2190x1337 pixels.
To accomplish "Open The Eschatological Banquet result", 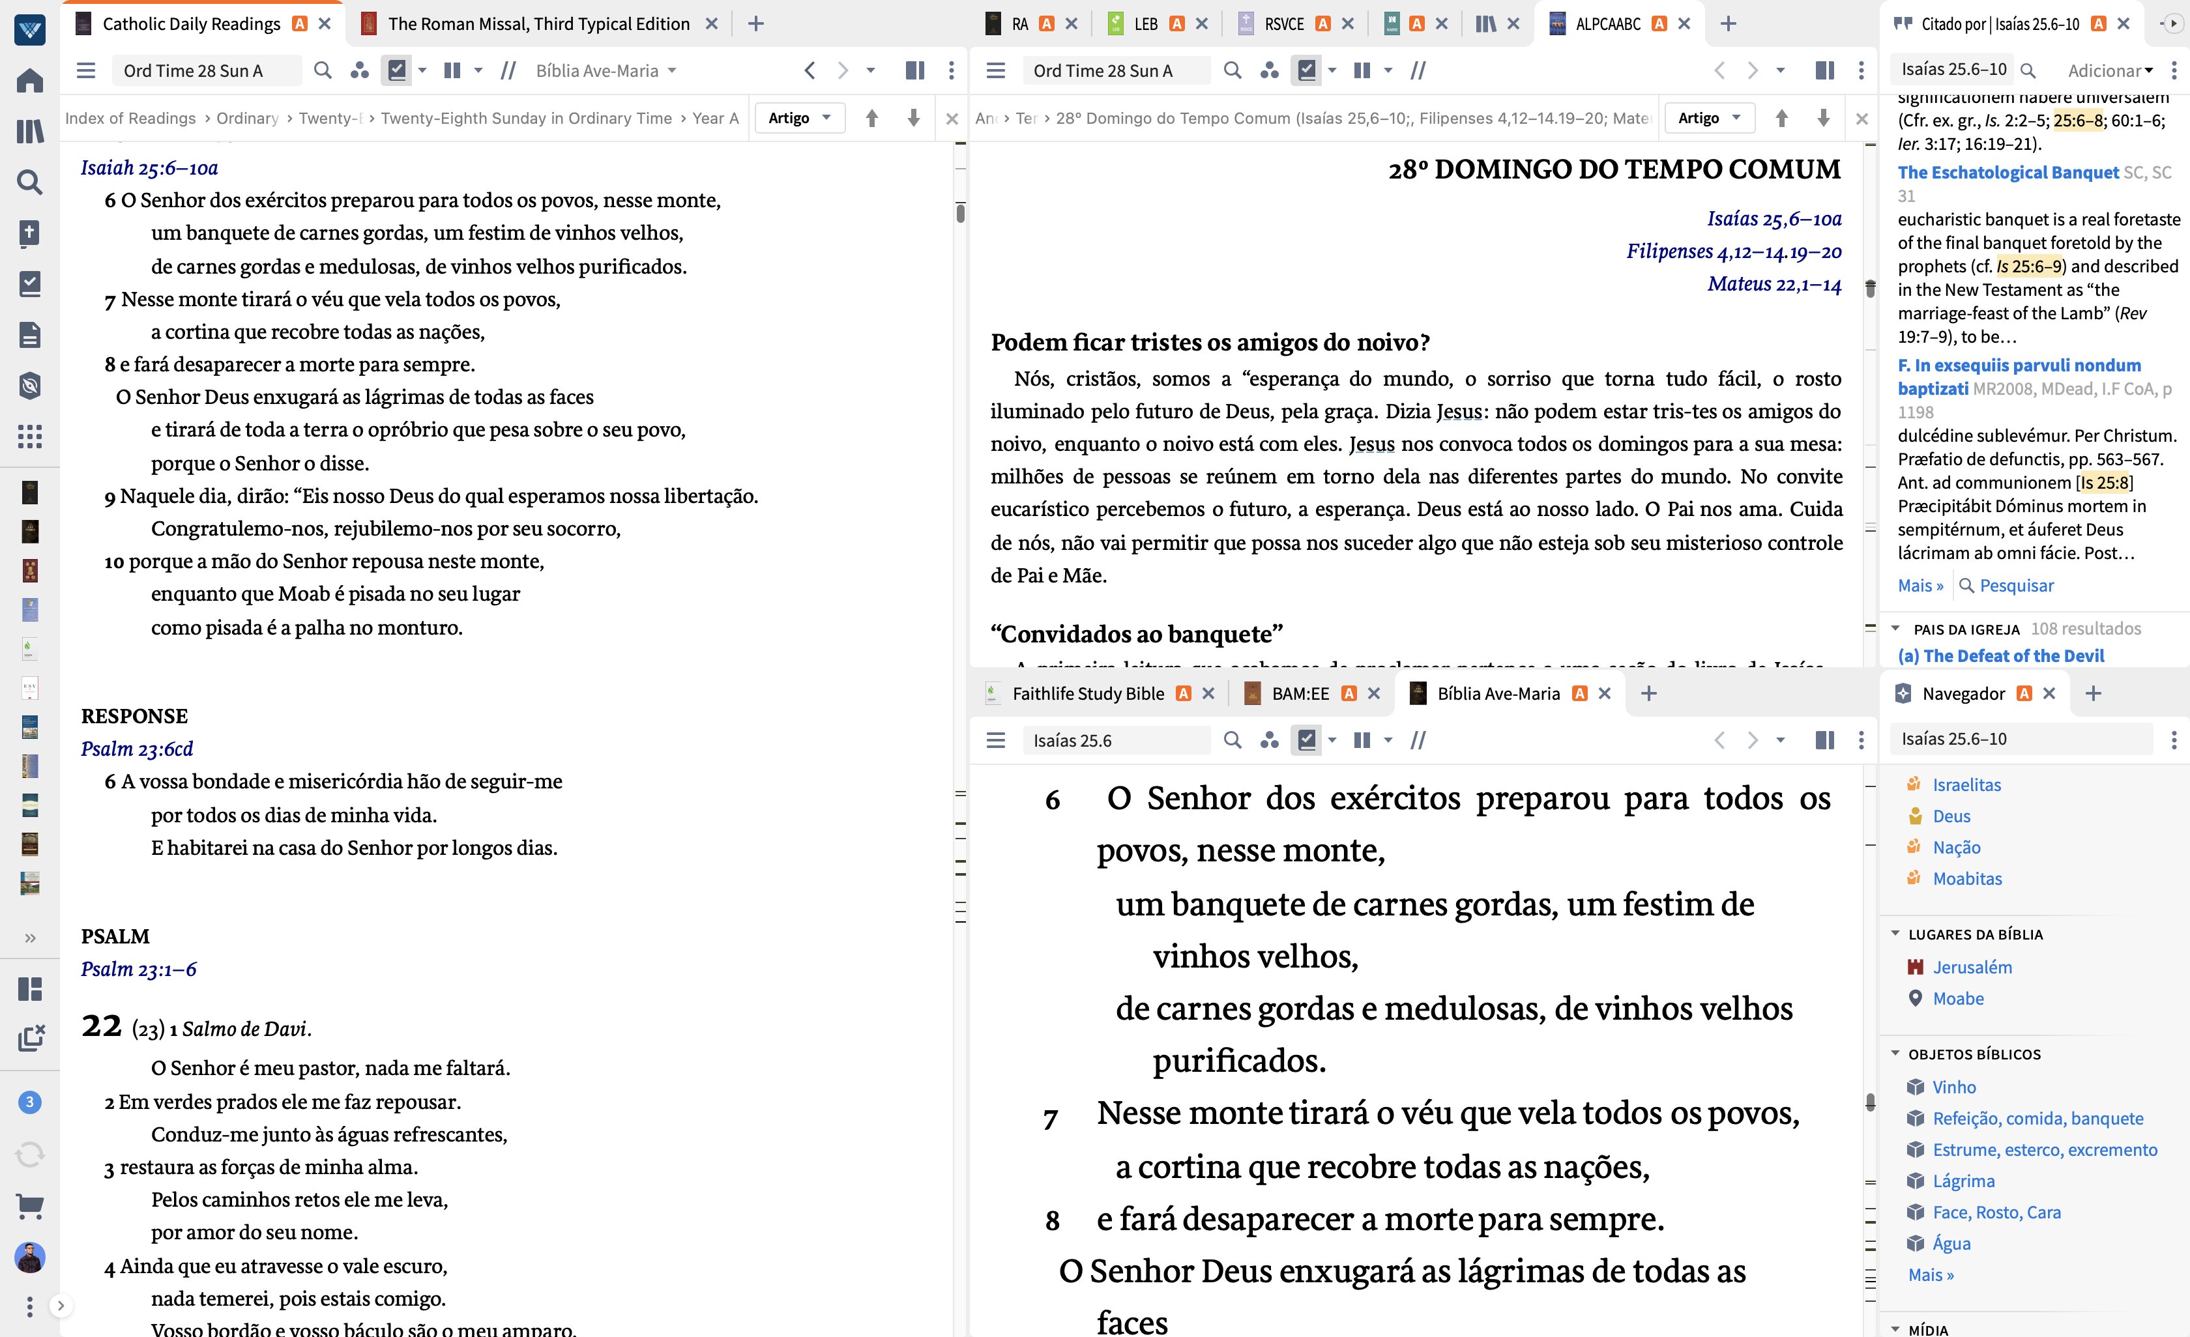I will coord(2007,173).
